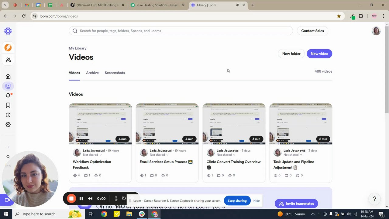Click comments icon on Workflow Optimization Feedback card
This screenshot has height=219, width=389.
[x=86, y=176]
